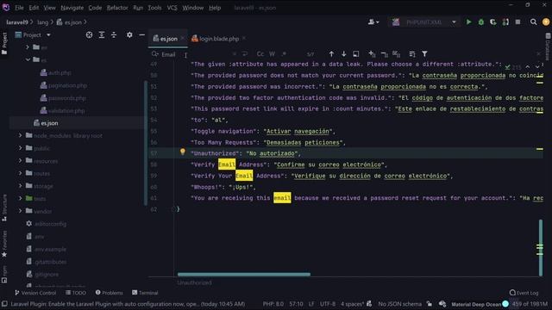
Task: Add selection for next occurrence icon
Action: [x=372, y=54]
